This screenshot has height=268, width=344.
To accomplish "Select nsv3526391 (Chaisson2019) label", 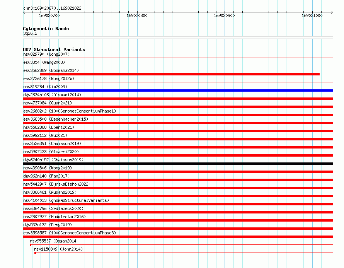I will coord(52,143).
